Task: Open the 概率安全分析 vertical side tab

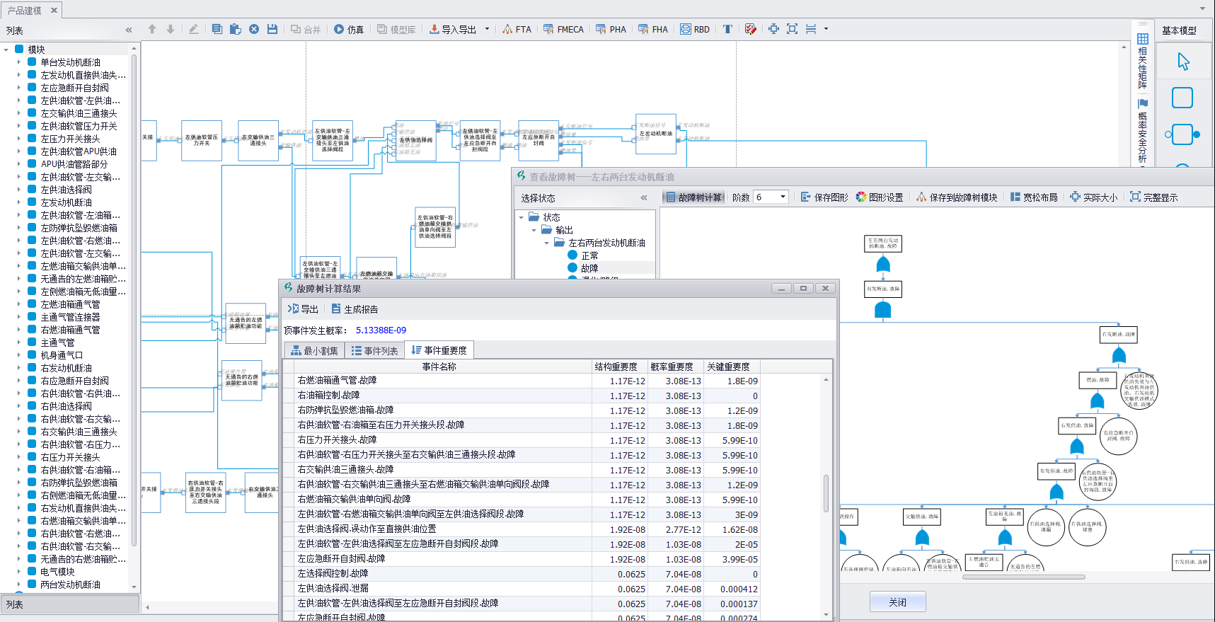Action: pyautogui.click(x=1142, y=131)
